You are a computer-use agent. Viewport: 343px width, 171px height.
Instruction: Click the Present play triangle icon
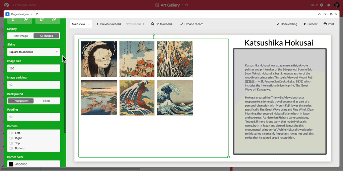tap(305, 24)
